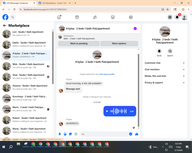Open Shawna Studio 1 Bath Apartment chat
The image size is (192, 153).
(x=26, y=88)
